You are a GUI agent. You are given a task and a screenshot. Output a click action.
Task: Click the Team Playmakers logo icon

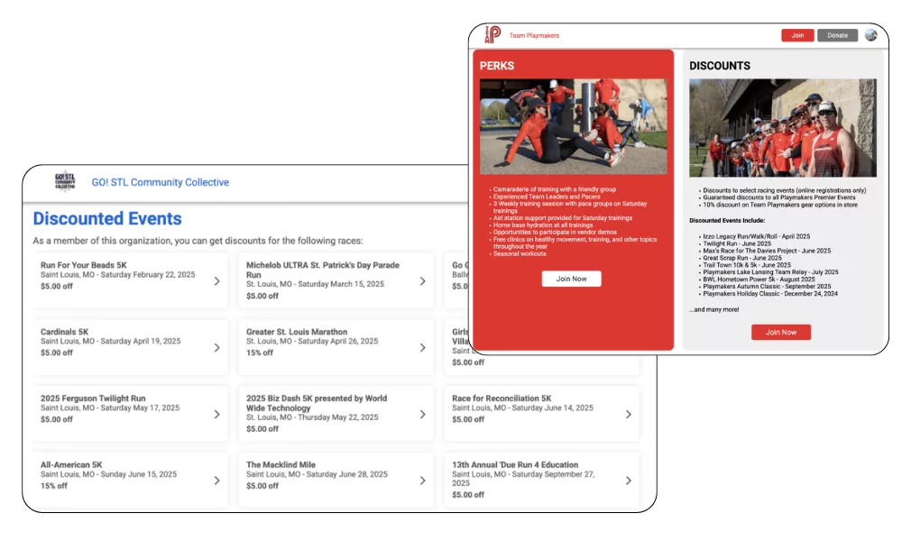pos(492,35)
